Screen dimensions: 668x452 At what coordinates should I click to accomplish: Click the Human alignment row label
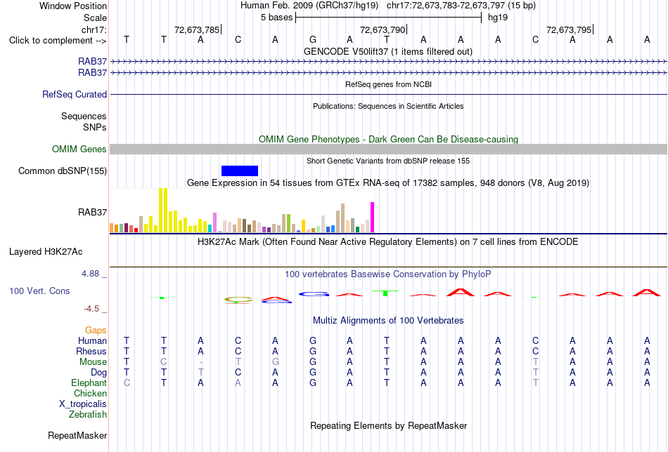tap(92, 341)
